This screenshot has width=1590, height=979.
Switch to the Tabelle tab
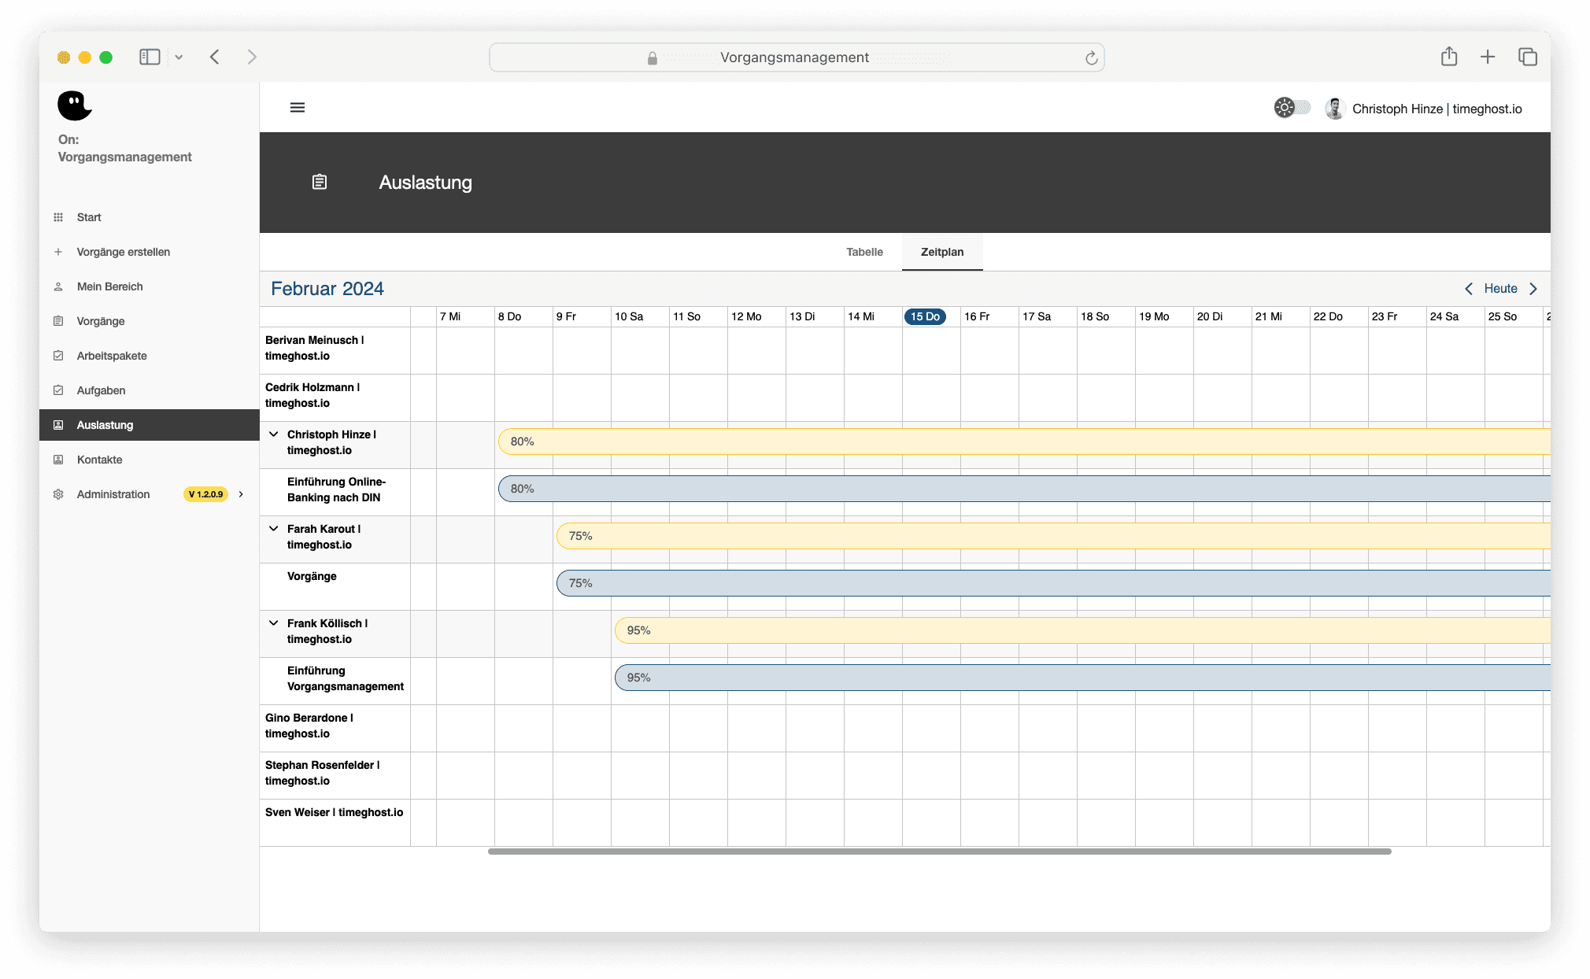[864, 252]
